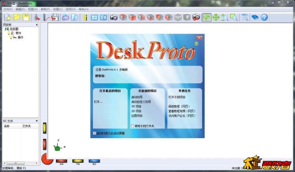This screenshot has height=172, width=295.
Task: Click the horizontal blue zoom thumbwheel
Action: tap(94, 161)
